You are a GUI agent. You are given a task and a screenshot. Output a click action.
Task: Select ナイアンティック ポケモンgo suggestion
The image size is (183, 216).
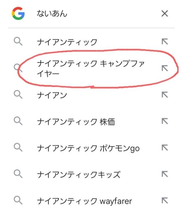[88, 148]
